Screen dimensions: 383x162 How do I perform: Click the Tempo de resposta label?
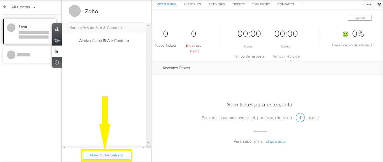click(x=249, y=56)
